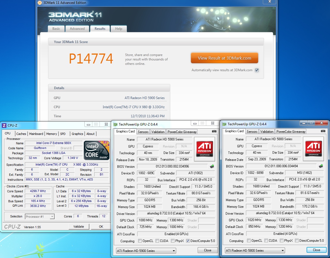Click the GPU-Z 5900 window title icon
Image resolution: width=330 pixels, height=258 pixels.
[x=115, y=124]
